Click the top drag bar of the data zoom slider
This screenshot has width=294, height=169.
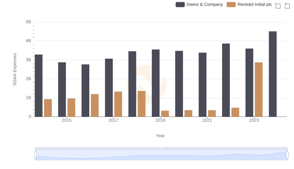[161, 148]
